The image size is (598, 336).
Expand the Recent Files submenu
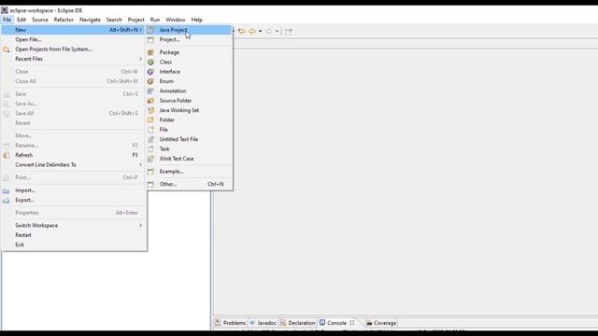pos(74,59)
